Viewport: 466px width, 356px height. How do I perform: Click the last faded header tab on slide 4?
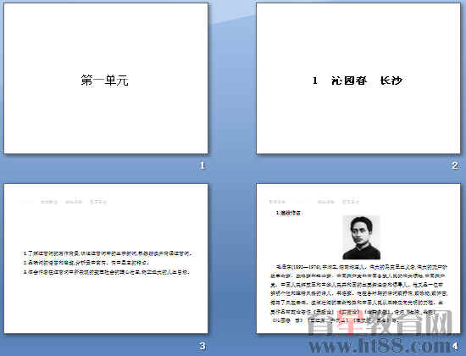point(351,202)
